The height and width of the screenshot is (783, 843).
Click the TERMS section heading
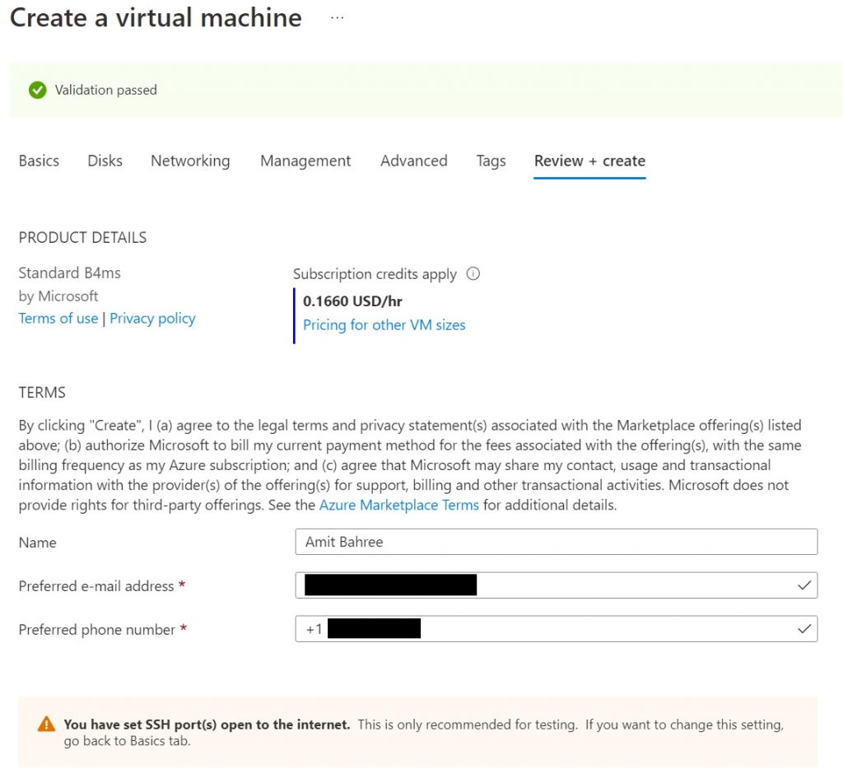pos(42,393)
